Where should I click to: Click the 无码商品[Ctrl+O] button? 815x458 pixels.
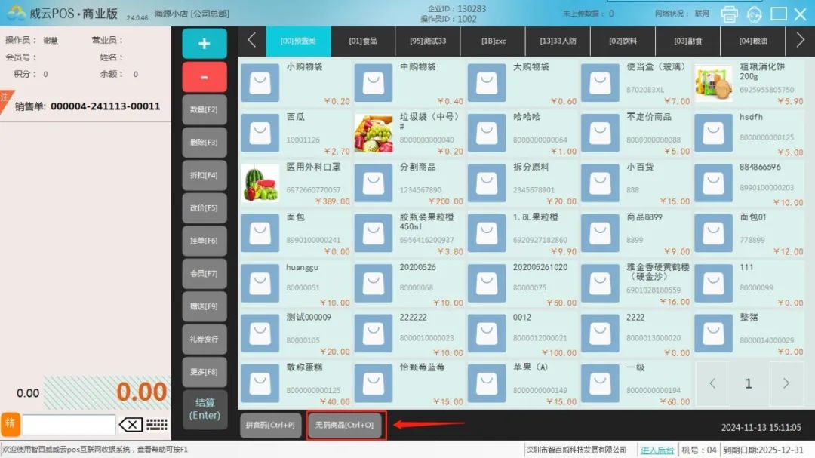pos(345,425)
